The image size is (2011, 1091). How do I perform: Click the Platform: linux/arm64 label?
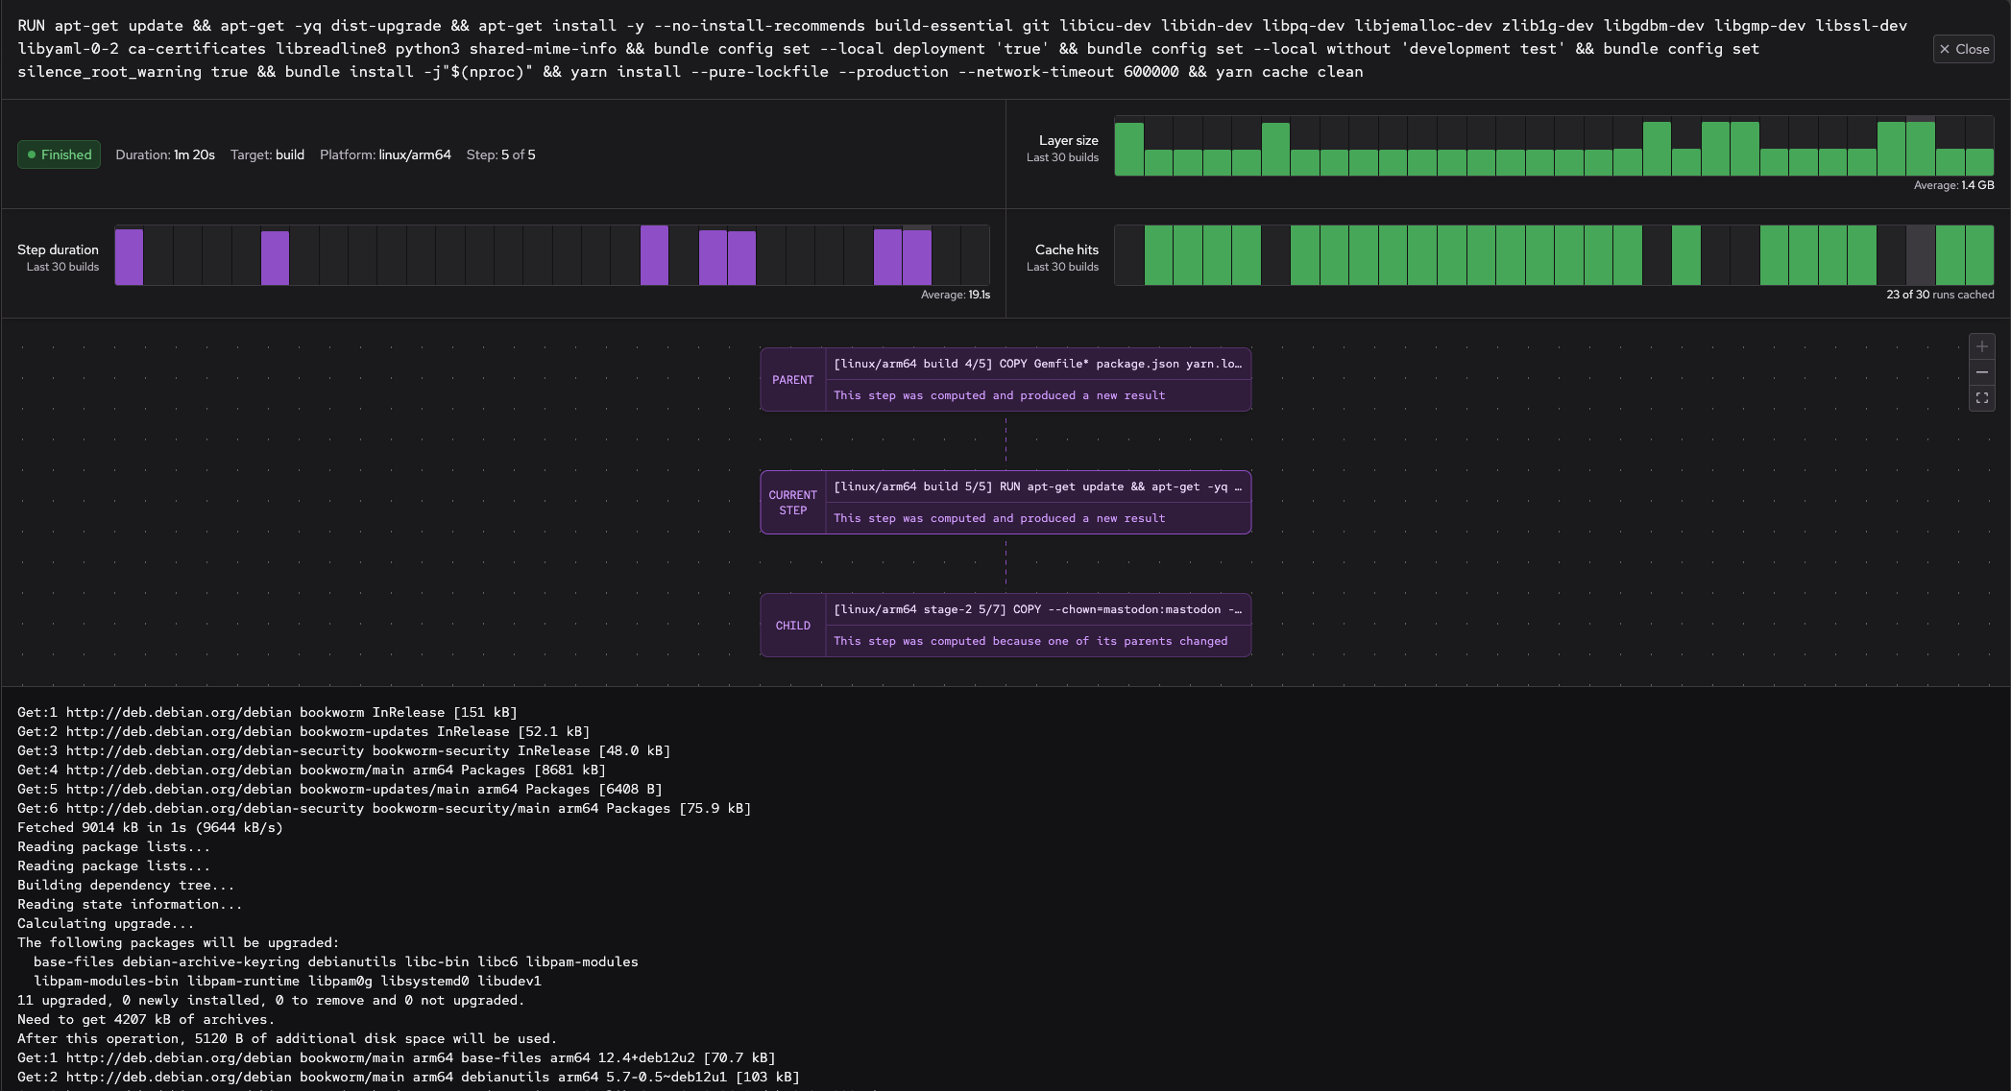pos(385,154)
